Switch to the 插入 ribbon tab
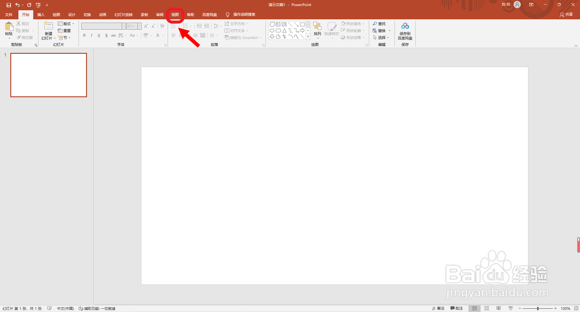 (x=41, y=14)
